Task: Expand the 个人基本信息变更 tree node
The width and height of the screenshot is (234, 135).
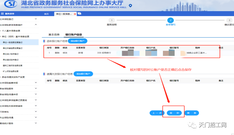Action: coord(1,31)
